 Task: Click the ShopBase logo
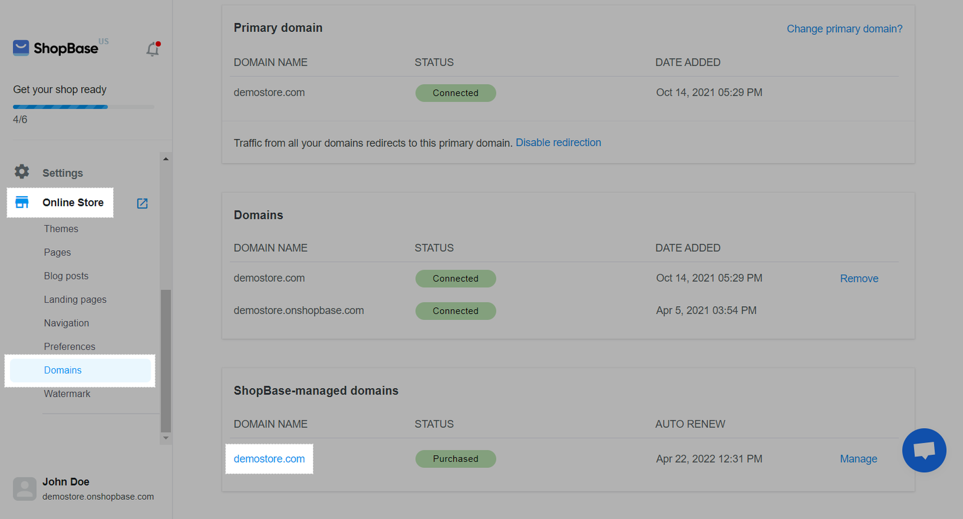(x=56, y=48)
